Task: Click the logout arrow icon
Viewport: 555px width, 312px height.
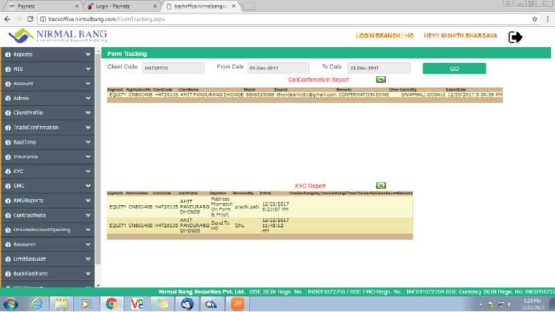Action: tap(516, 37)
